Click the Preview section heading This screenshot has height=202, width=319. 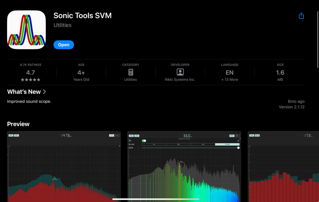[18, 124]
